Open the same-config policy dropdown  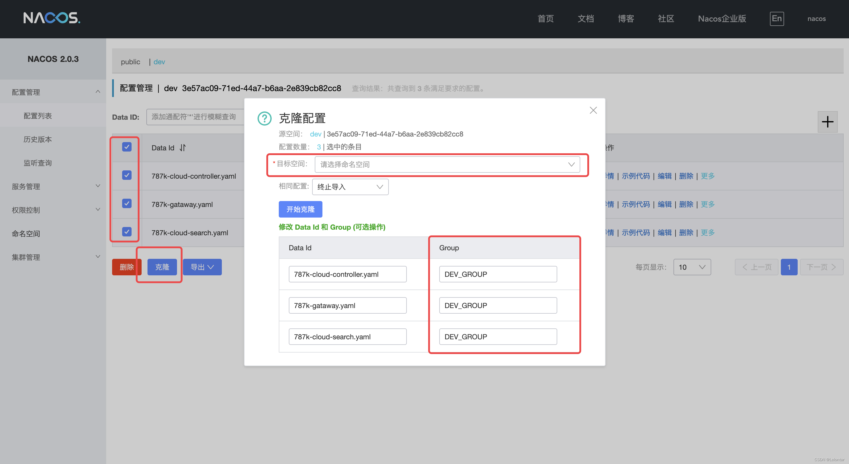coord(350,187)
